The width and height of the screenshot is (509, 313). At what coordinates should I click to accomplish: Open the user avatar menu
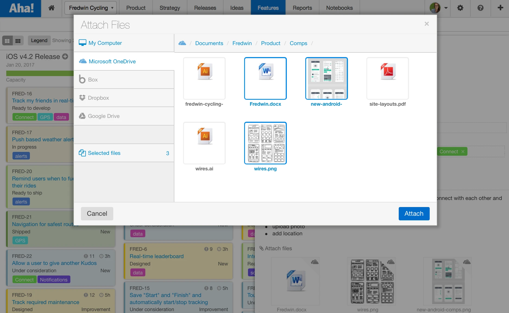(x=438, y=8)
